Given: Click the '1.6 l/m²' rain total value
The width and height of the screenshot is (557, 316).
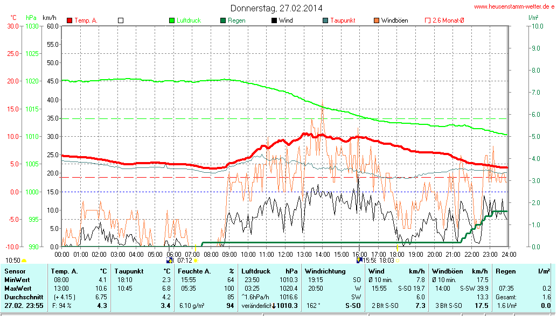Looking at the screenshot, I should click(507, 306).
